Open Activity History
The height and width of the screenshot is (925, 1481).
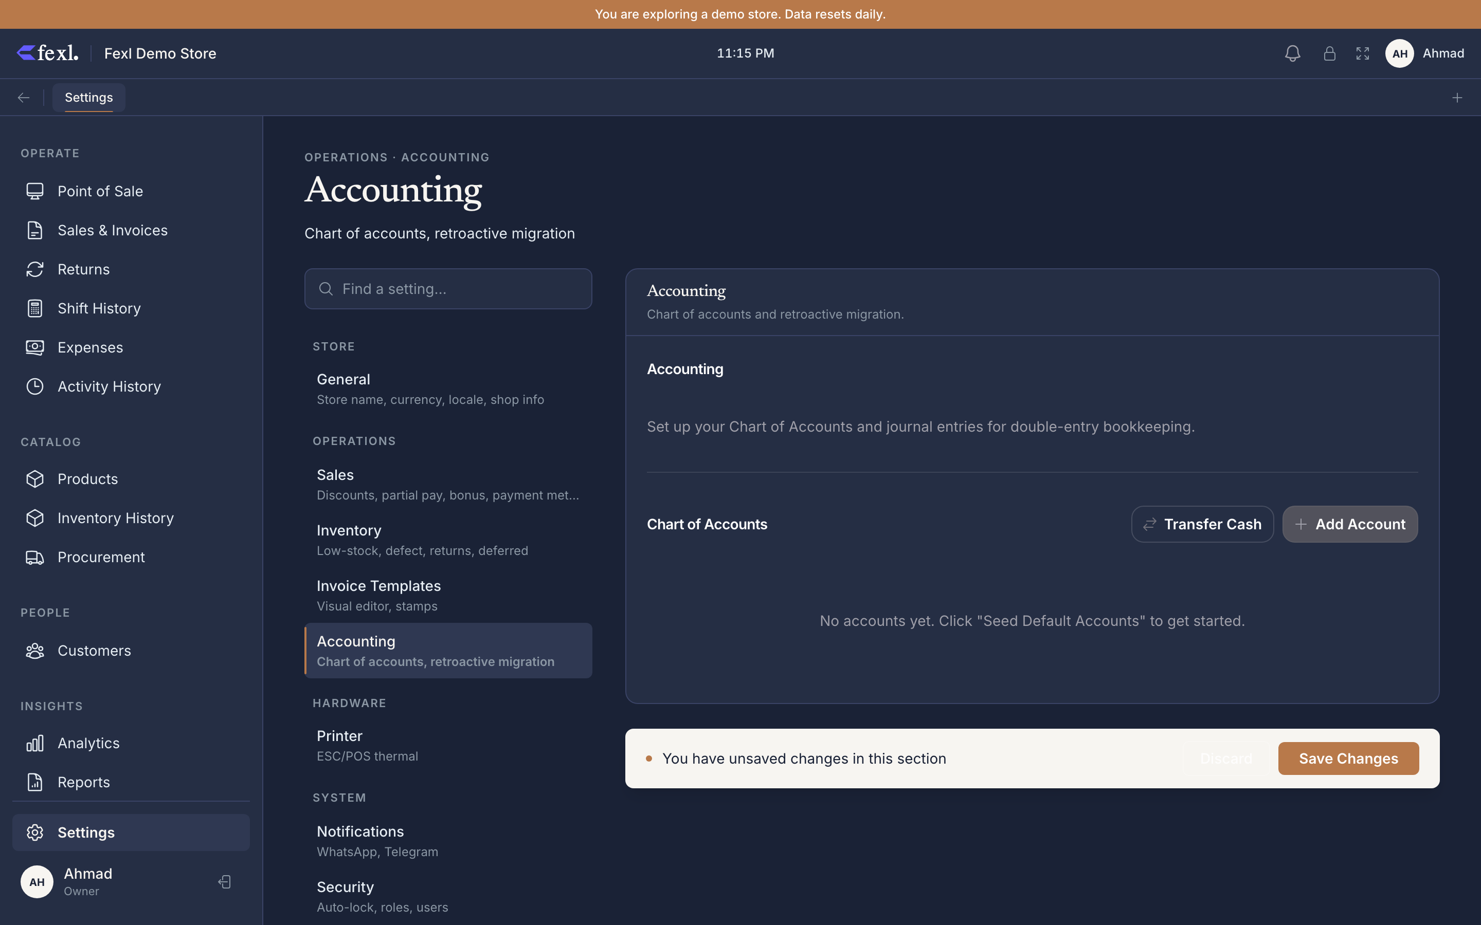point(131,386)
